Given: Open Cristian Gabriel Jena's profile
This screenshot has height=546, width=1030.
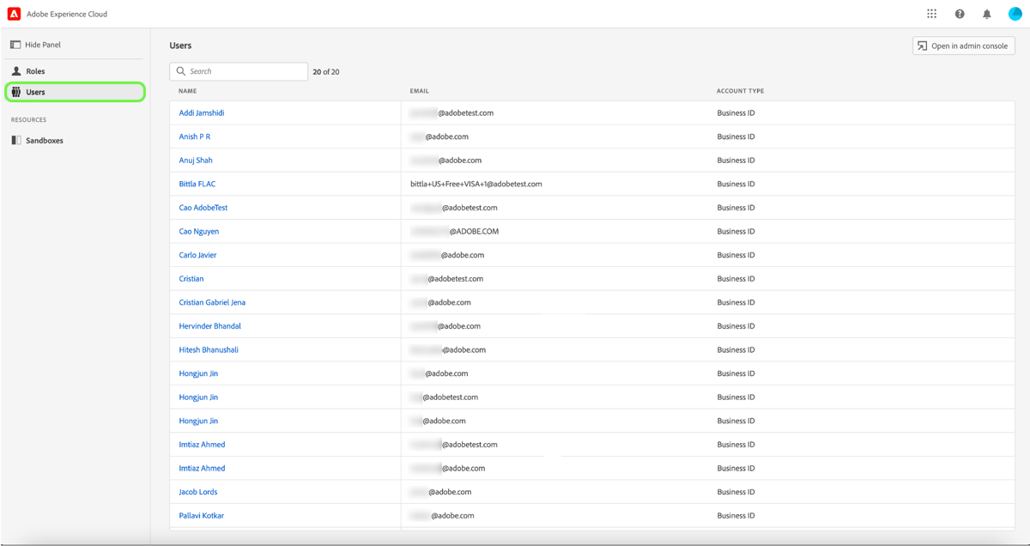Looking at the screenshot, I should tap(212, 302).
